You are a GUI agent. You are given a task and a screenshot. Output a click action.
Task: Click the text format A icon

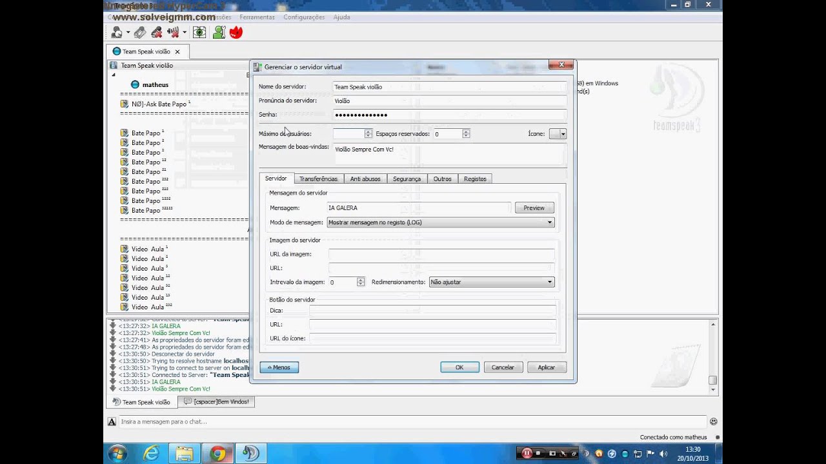(x=112, y=421)
